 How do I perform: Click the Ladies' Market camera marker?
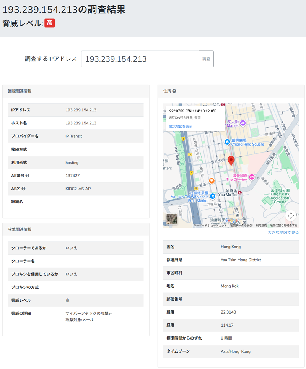pyautogui.click(x=243, y=122)
